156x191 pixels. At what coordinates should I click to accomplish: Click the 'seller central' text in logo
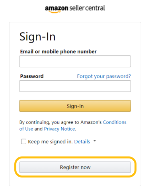(87, 8)
